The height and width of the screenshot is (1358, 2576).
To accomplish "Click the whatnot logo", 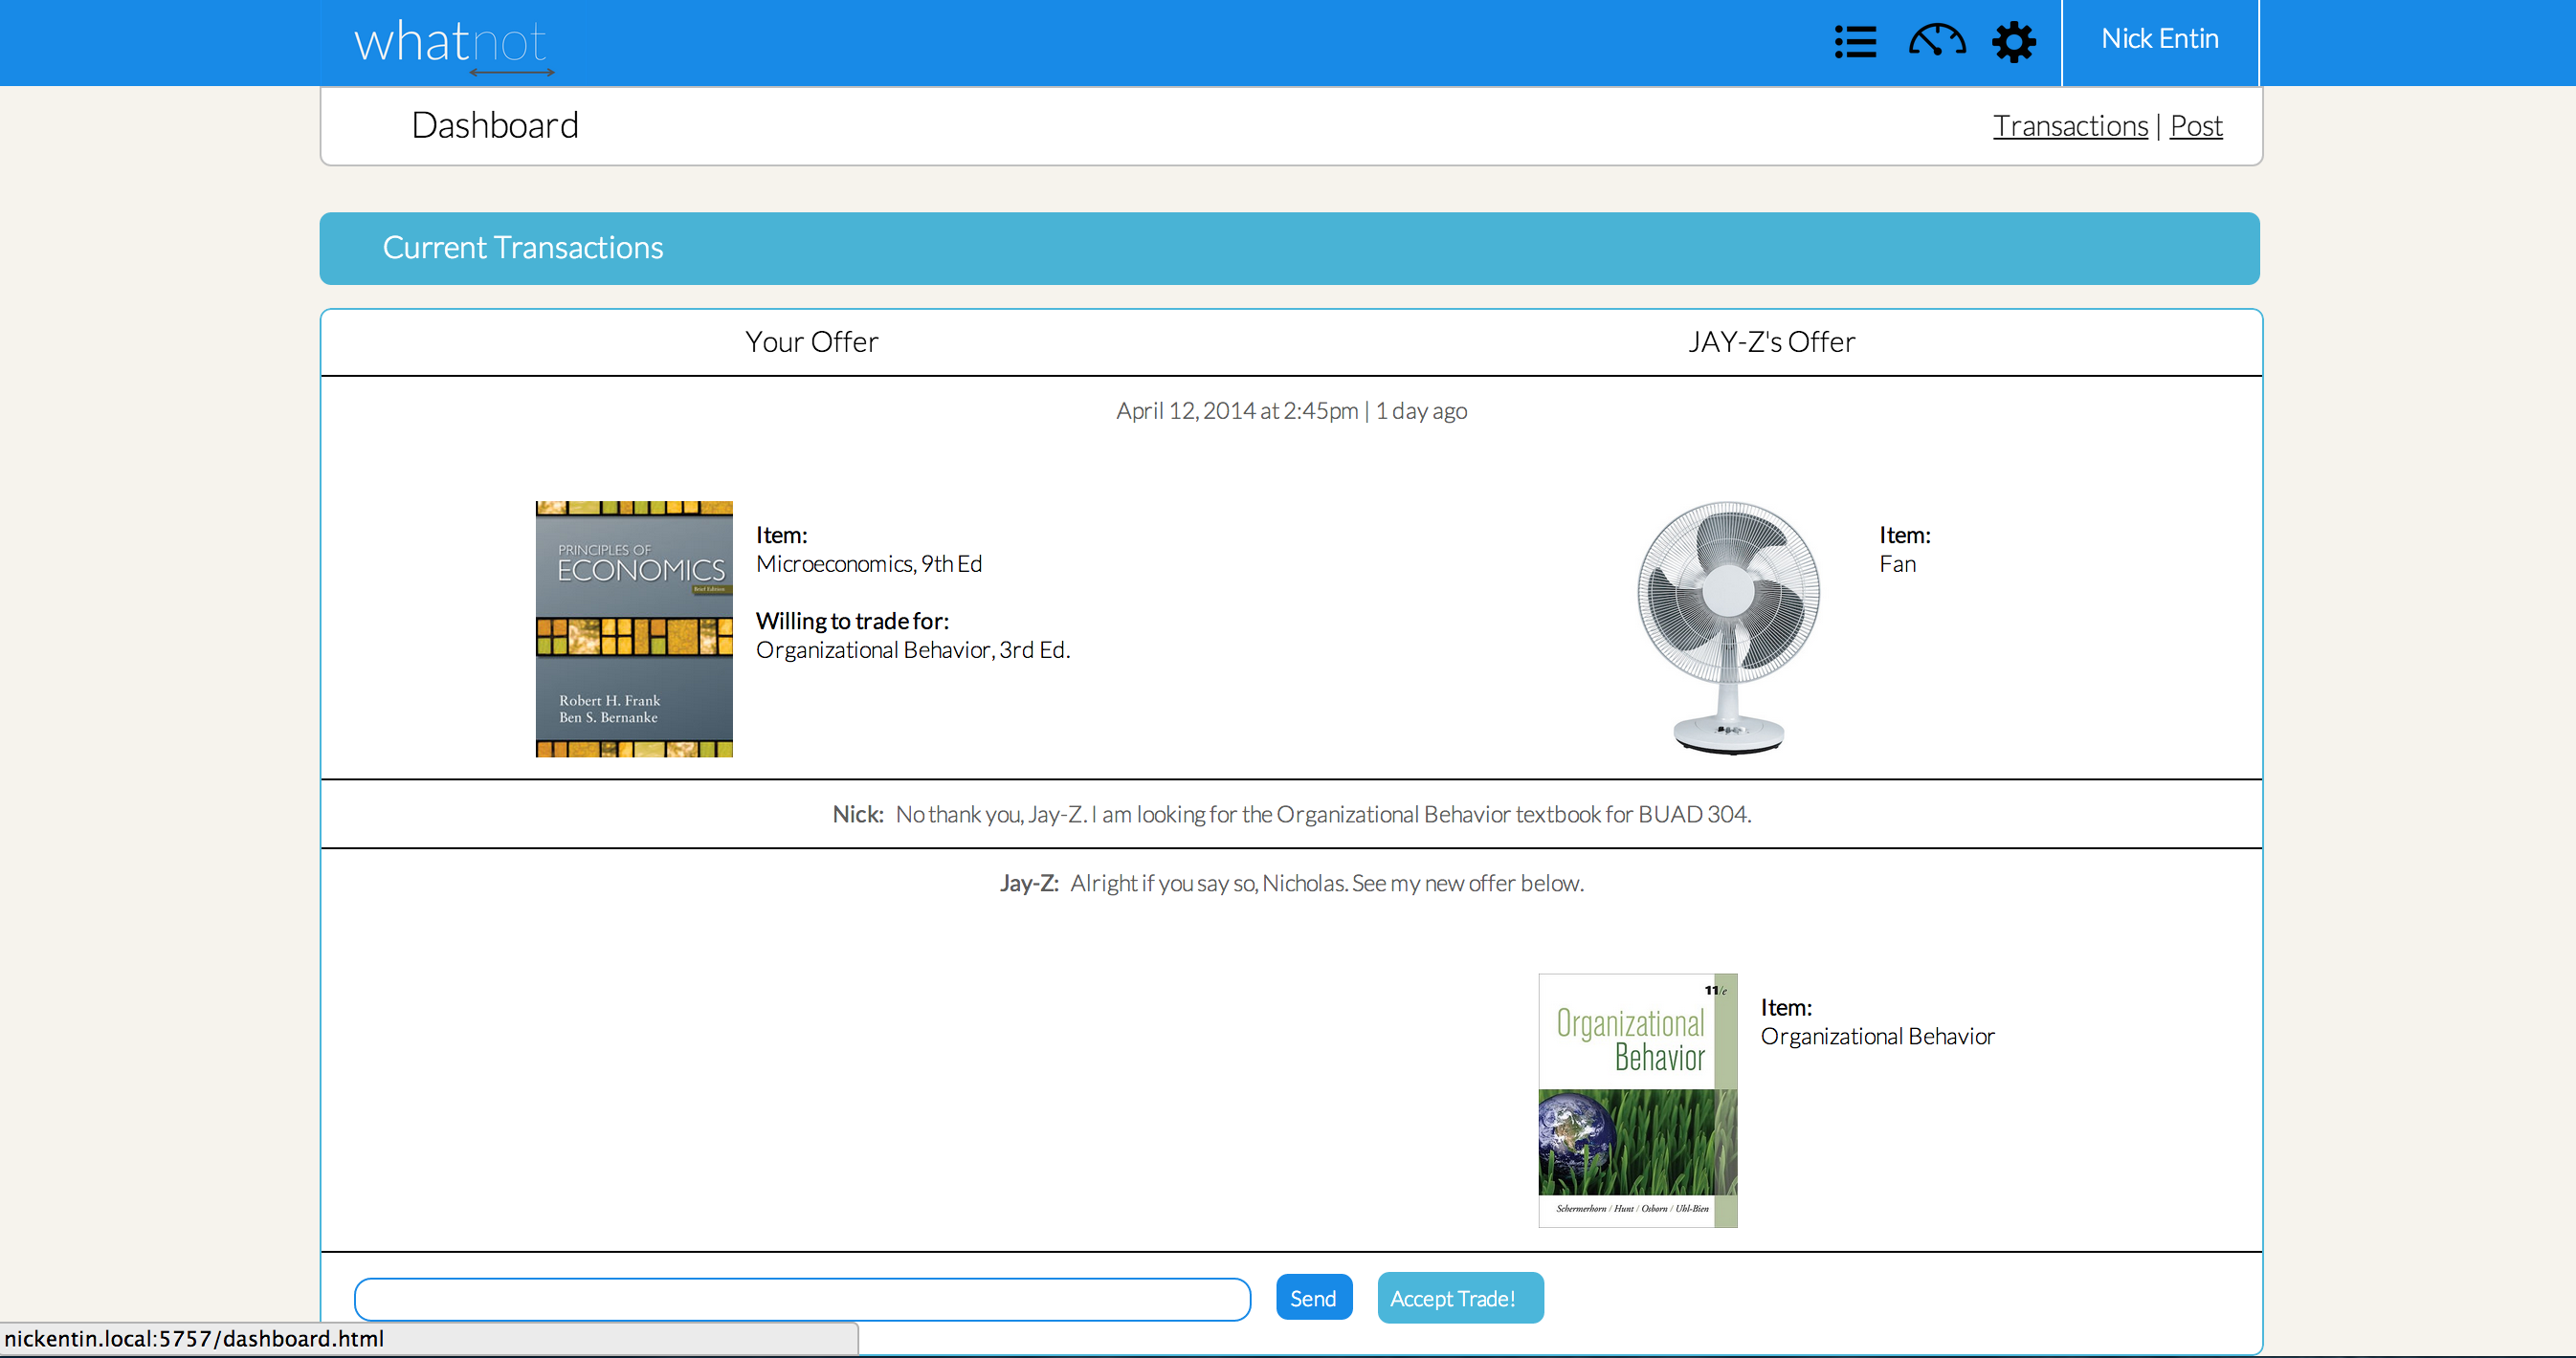I will [x=452, y=44].
